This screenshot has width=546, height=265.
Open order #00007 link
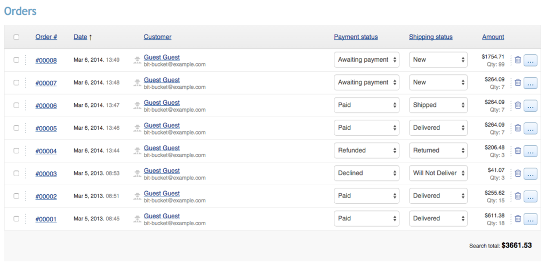pyautogui.click(x=46, y=83)
